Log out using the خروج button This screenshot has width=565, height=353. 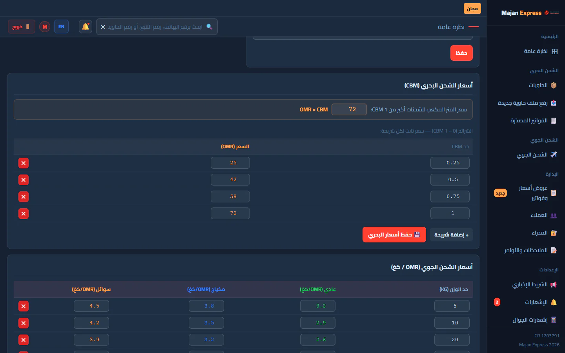coord(22,27)
